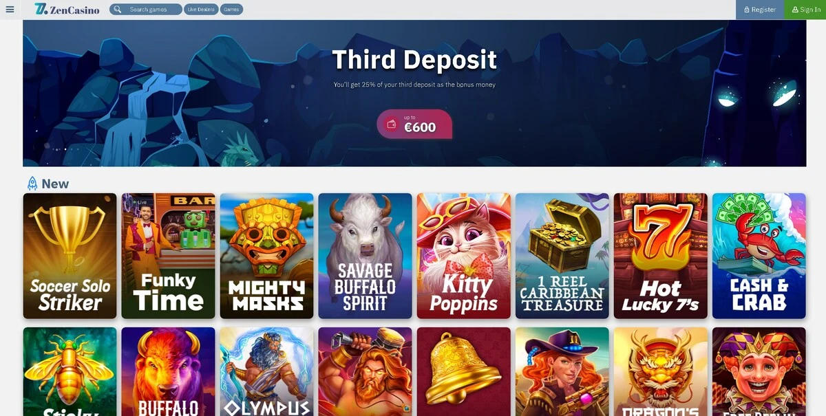Screen dimensions: 826x416
Task: Click the Register button
Action: (760, 10)
